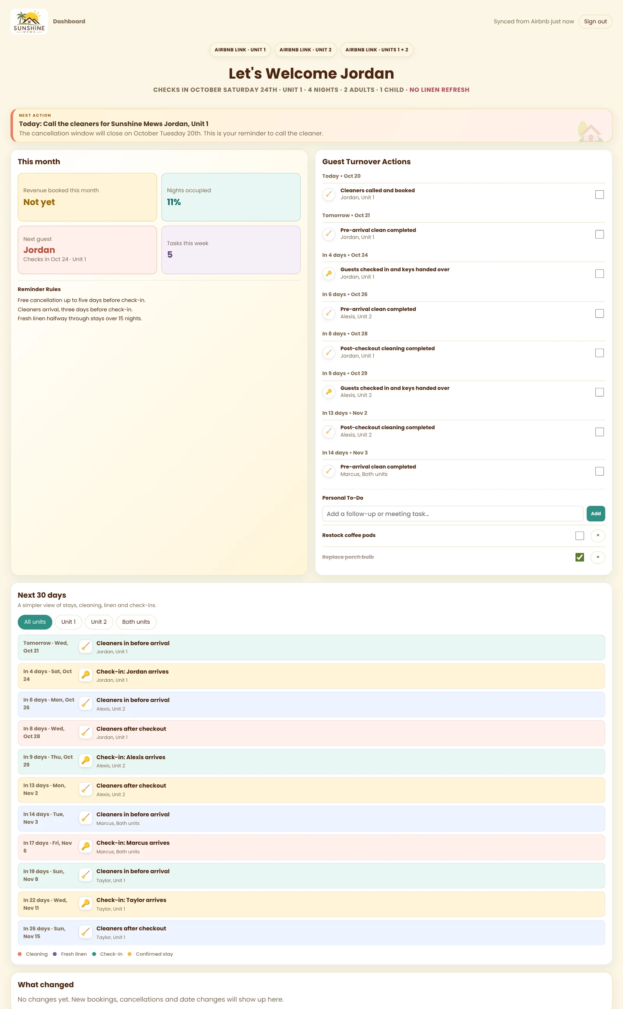The width and height of the screenshot is (623, 1009).
Task: Delete the Restock coffee pods task
Action: click(597, 535)
